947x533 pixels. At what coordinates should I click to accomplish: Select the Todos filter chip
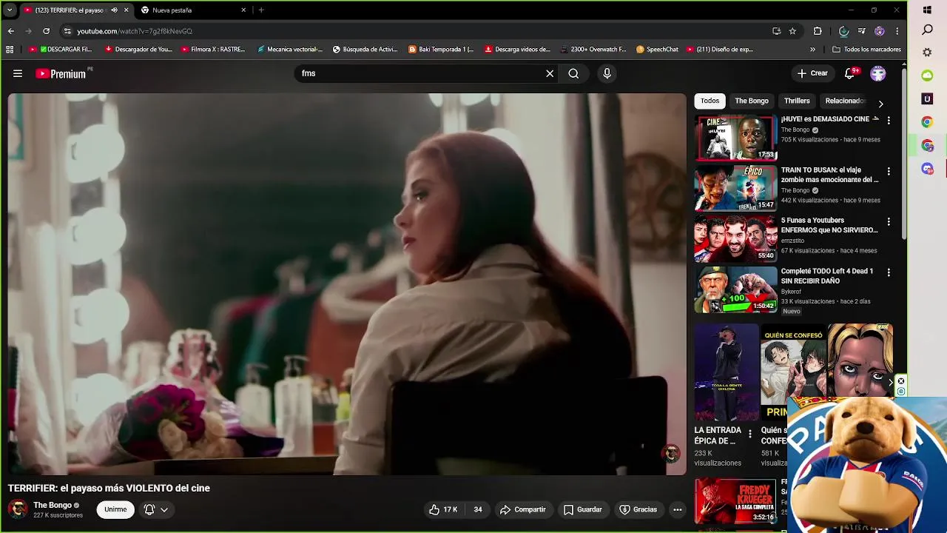[x=710, y=101]
